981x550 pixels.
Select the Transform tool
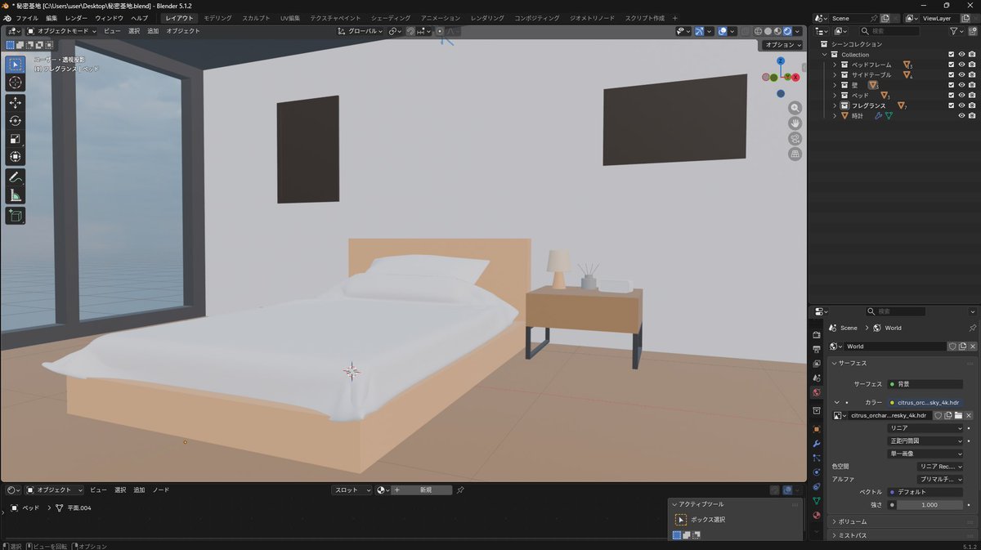(x=16, y=157)
